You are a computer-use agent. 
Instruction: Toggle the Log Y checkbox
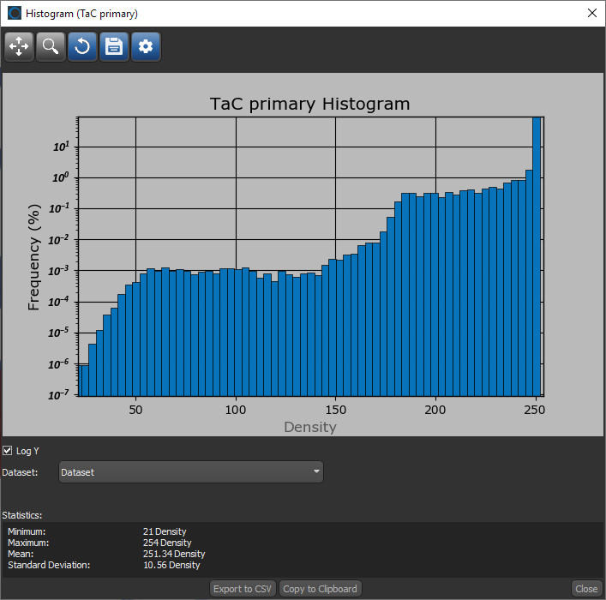point(8,451)
